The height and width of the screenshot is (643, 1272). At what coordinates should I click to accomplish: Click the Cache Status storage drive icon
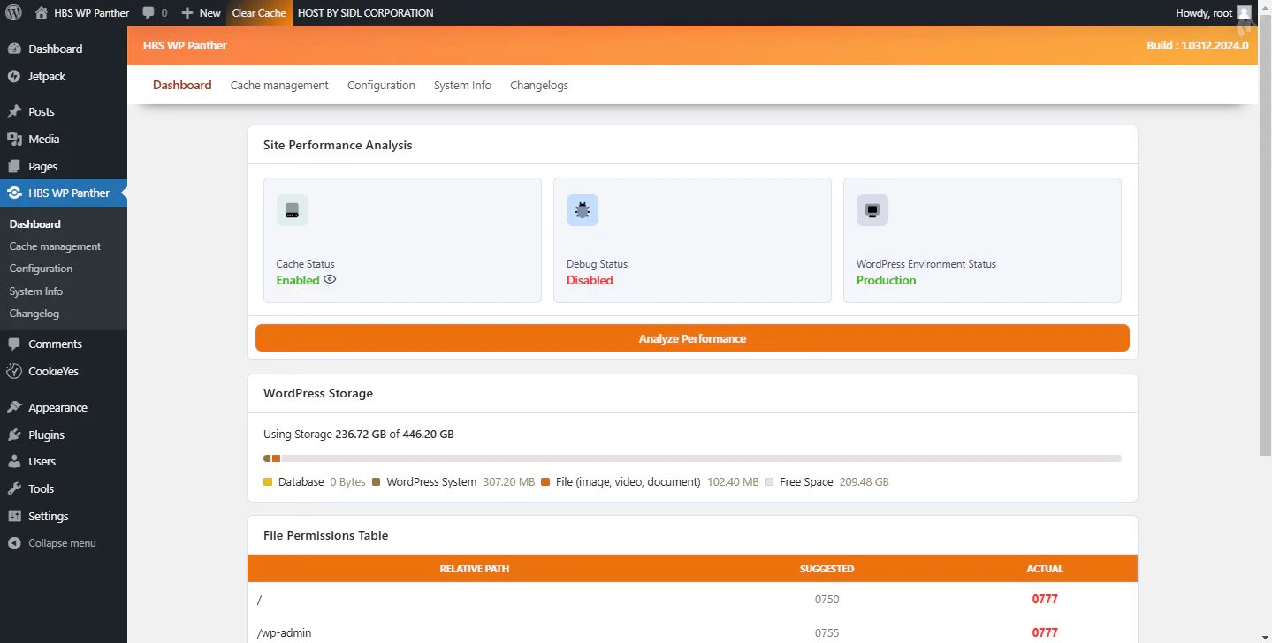293,210
